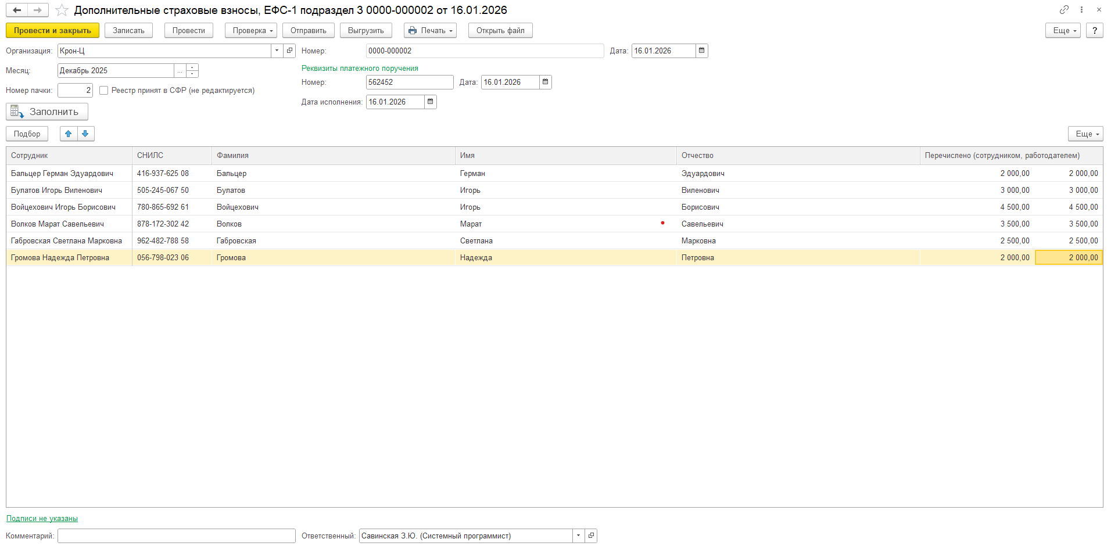
Task: Add document to favorites with star
Action: click(62, 10)
